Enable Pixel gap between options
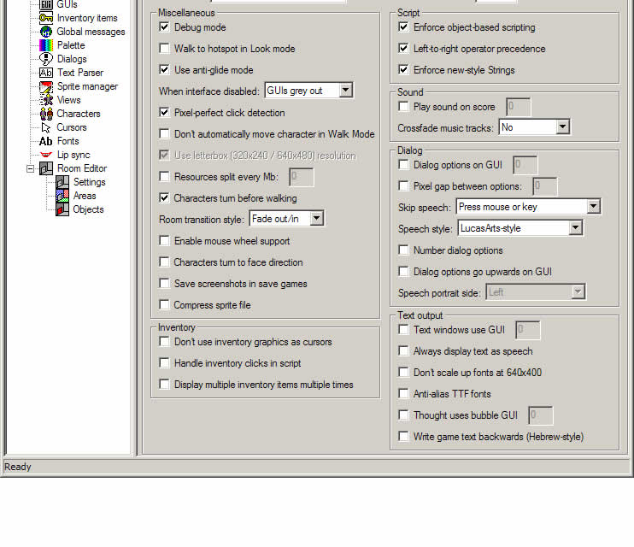Viewport: 634px width, 547px height. click(403, 186)
